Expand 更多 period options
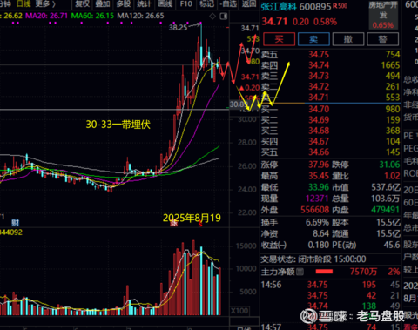 pyautogui.click(x=45, y=3)
